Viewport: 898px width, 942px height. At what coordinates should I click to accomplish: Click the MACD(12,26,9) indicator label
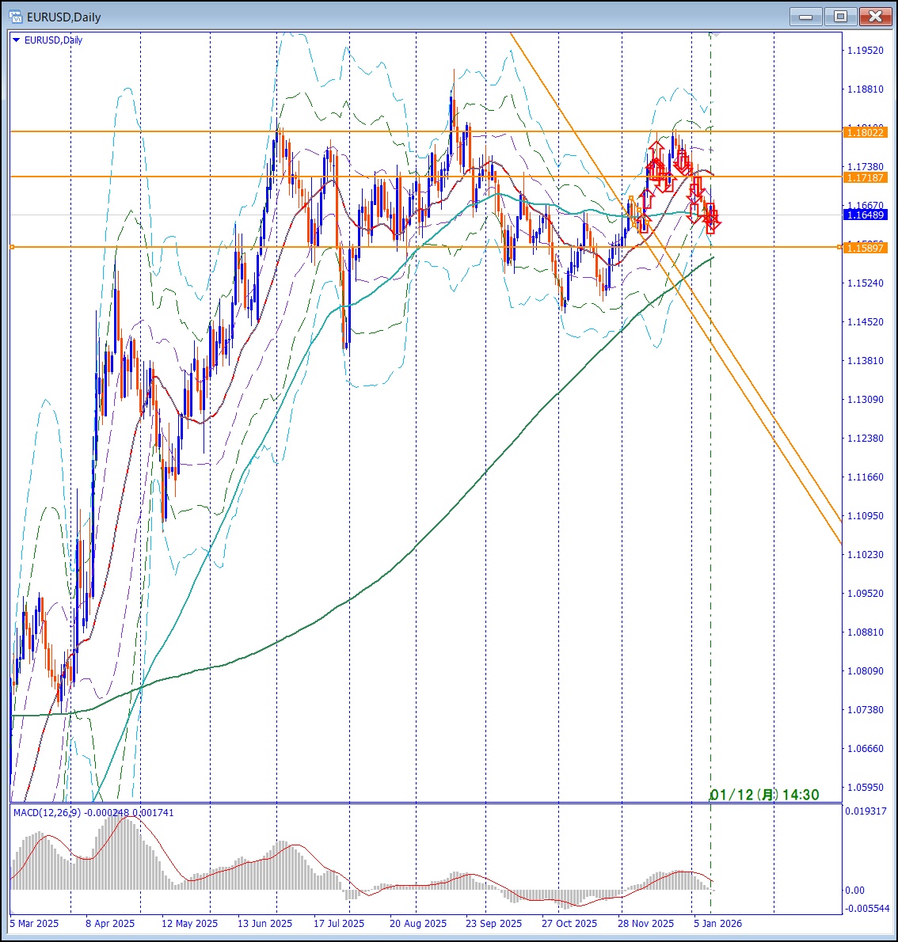(x=53, y=813)
